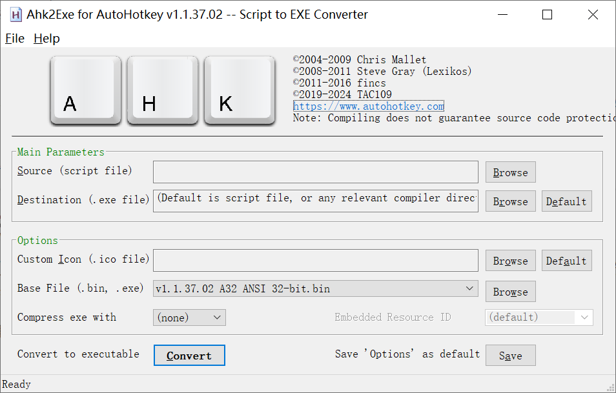
Task: Open the Embedded Resource ID dropdown
Action: (x=539, y=317)
